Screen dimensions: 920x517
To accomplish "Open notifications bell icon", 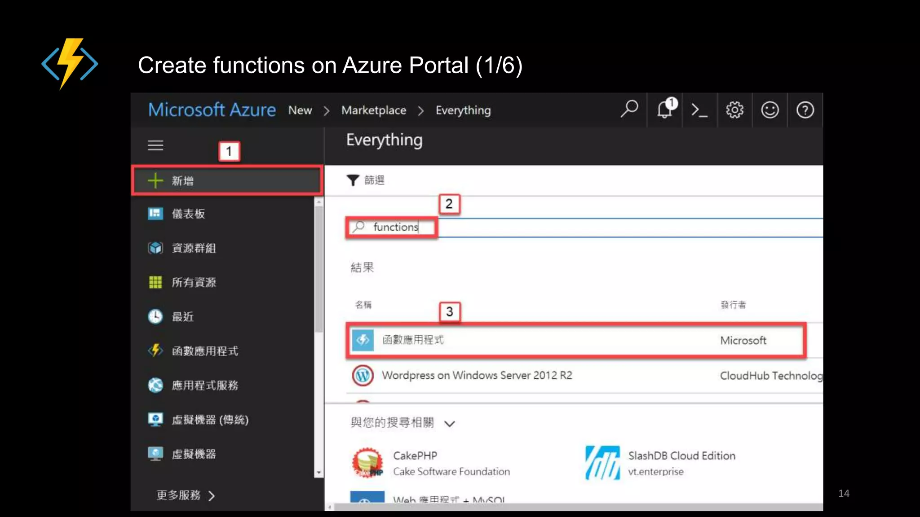I will (x=665, y=110).
